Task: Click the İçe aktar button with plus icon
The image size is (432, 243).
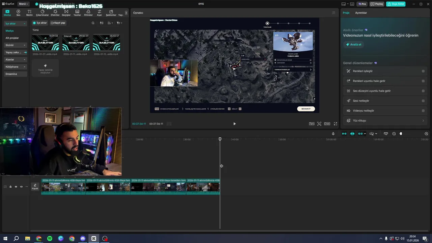Action: [40, 23]
